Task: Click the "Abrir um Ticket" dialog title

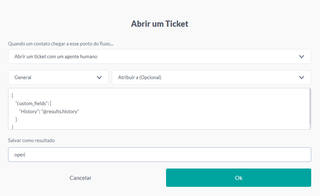Action: coord(159,24)
